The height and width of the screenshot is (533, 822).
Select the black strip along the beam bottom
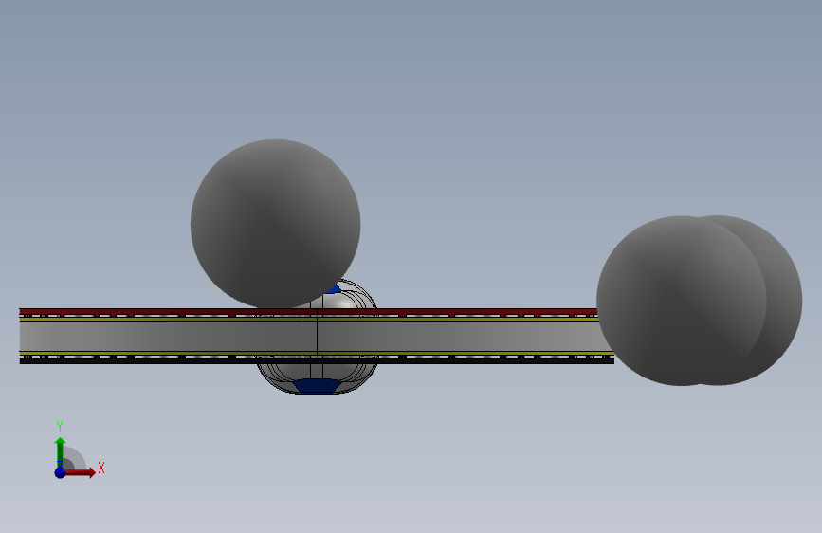point(317,361)
